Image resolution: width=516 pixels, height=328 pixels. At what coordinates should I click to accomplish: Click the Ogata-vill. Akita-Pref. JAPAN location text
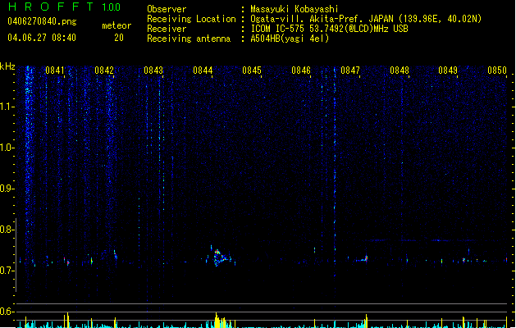366,19
